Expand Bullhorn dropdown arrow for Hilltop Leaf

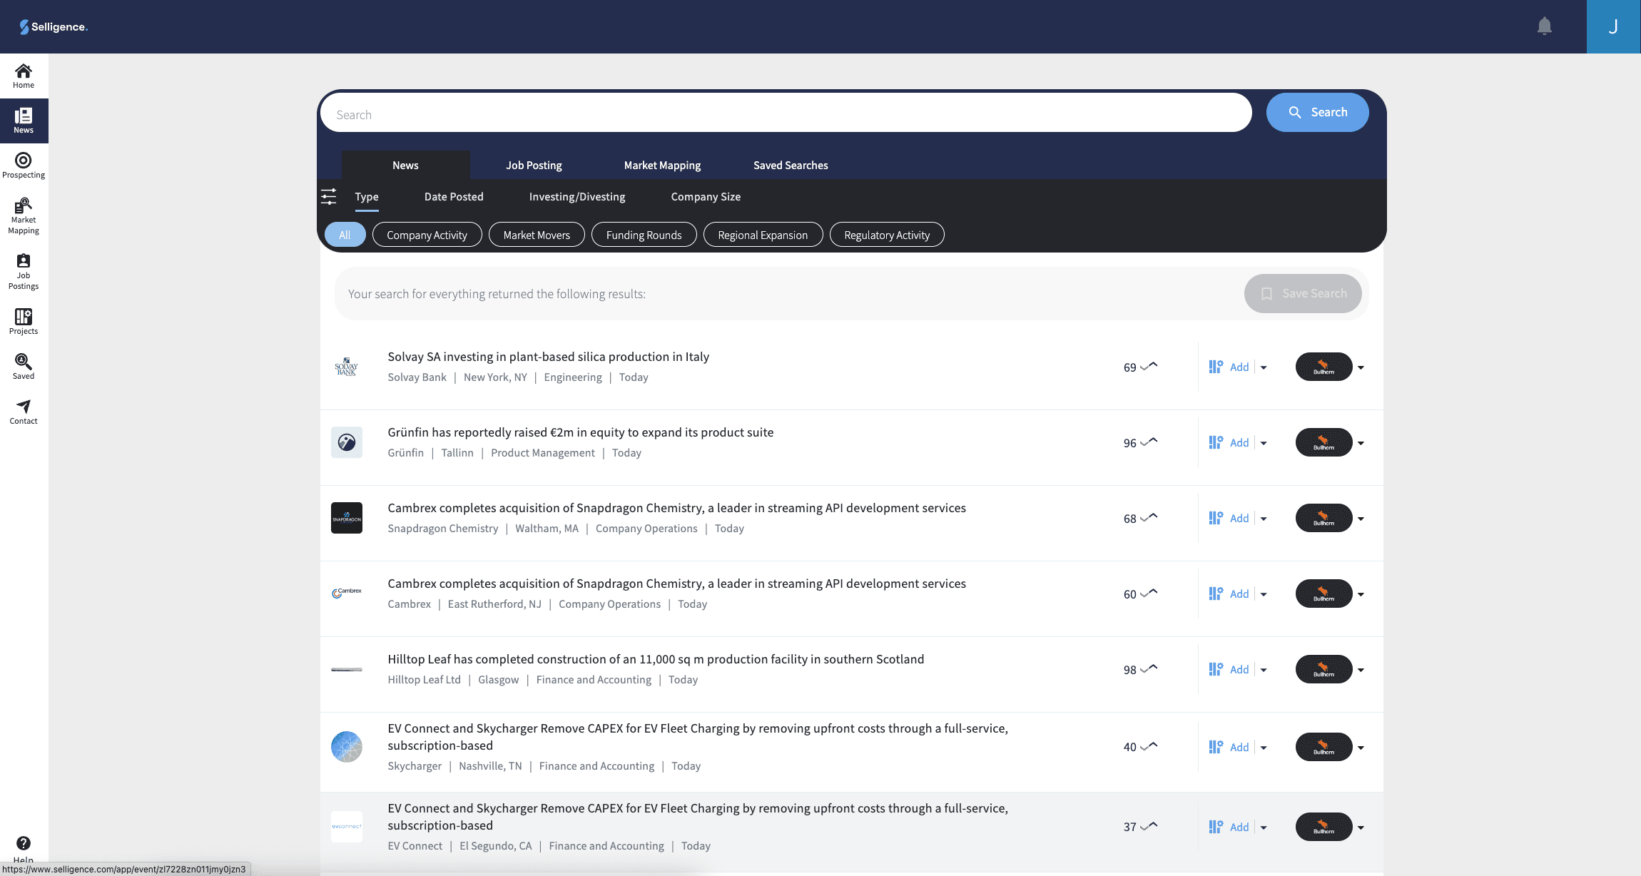pyautogui.click(x=1361, y=670)
